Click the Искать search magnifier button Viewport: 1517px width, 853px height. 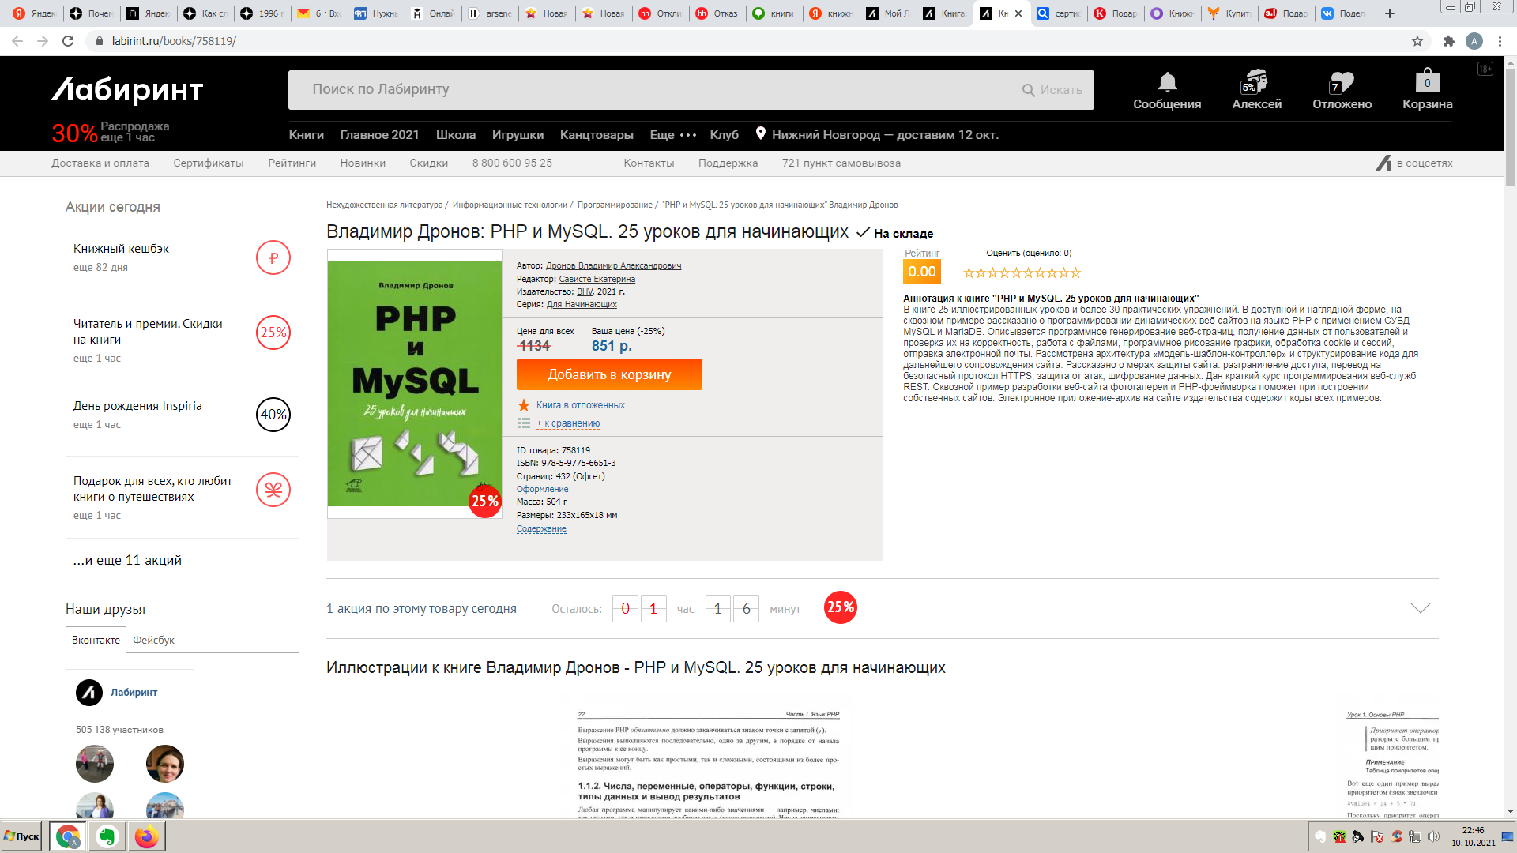[1052, 90]
